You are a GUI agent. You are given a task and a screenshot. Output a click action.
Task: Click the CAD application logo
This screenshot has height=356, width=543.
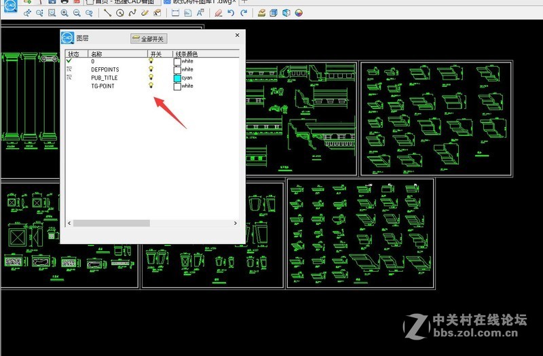(10, 5)
